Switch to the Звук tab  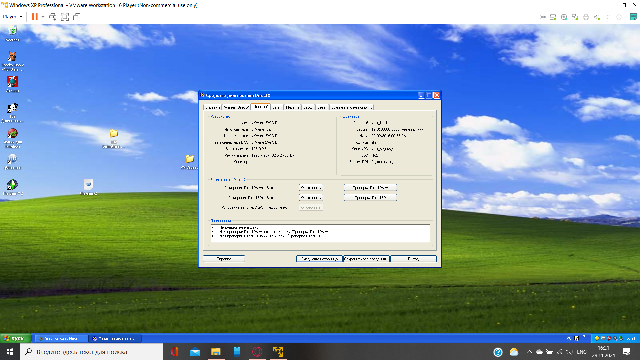(x=276, y=107)
